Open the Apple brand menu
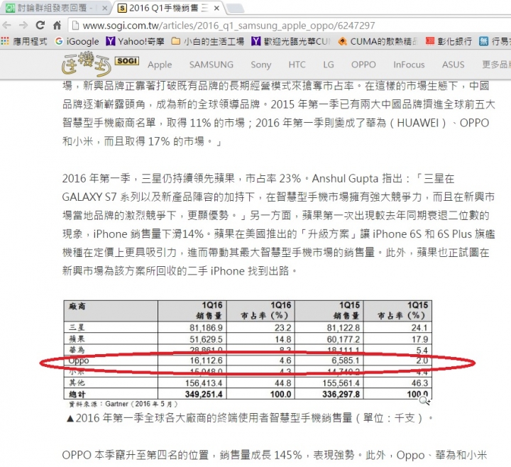 click(x=160, y=65)
